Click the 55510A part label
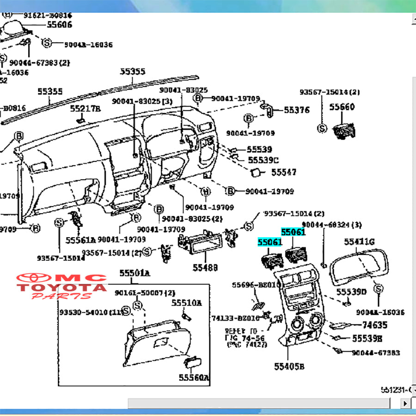The width and height of the screenshot is (416, 416). tap(187, 303)
